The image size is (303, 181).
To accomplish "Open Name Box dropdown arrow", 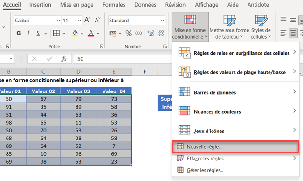I will click(11, 59).
